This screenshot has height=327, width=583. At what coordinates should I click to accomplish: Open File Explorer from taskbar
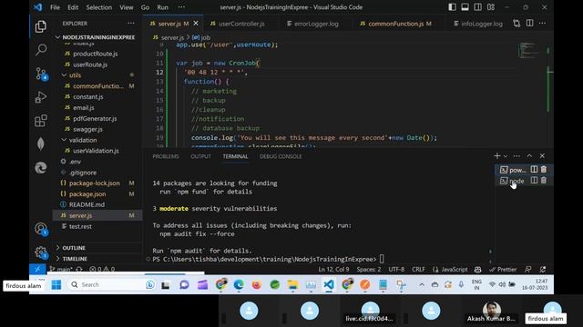point(293,284)
